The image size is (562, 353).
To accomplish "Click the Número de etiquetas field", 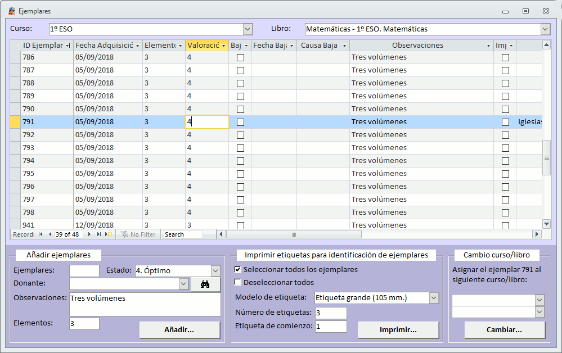I will (x=331, y=313).
